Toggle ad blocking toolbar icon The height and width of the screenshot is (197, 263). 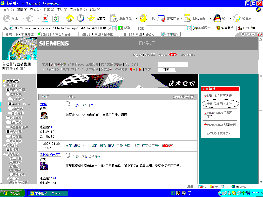(240, 28)
